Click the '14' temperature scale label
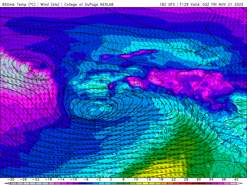 149,179
